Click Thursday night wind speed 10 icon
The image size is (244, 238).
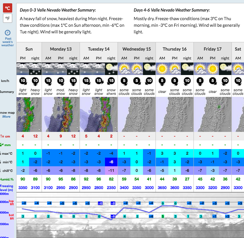click(x=187, y=81)
